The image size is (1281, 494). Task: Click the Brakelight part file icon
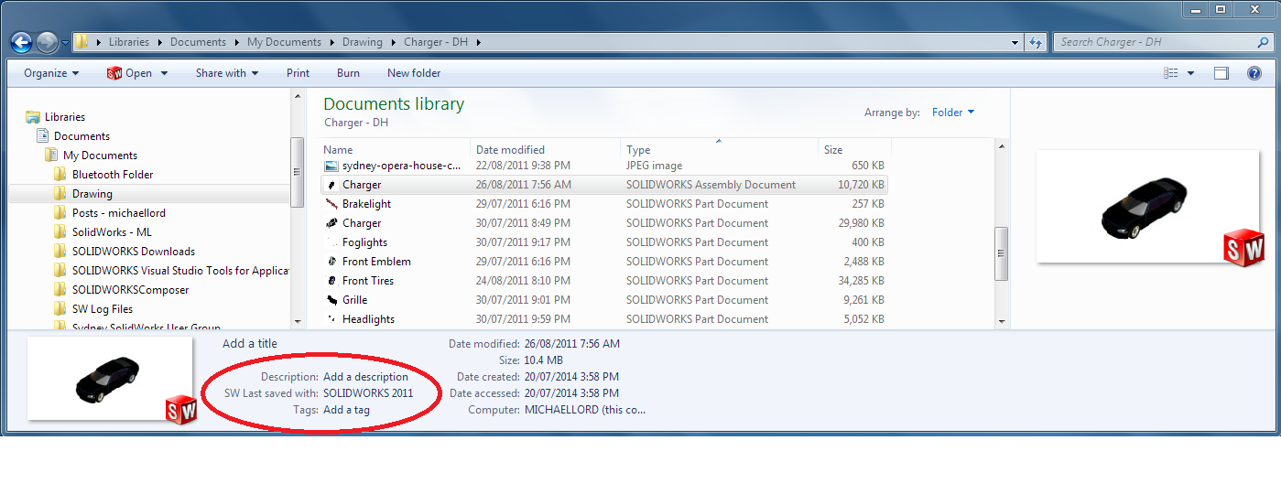(x=331, y=204)
